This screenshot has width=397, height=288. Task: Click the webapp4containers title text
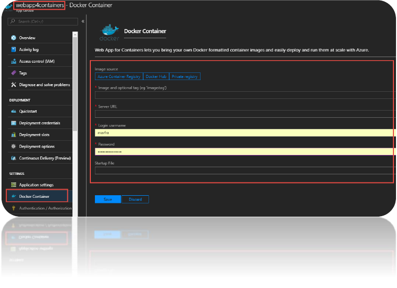[40, 5]
